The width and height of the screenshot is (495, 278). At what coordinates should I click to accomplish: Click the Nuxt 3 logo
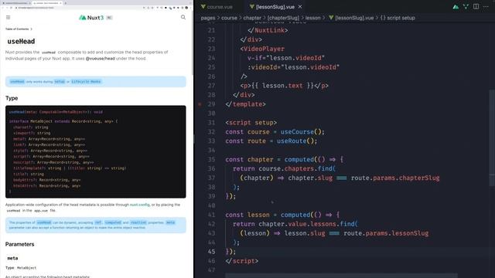pos(91,18)
